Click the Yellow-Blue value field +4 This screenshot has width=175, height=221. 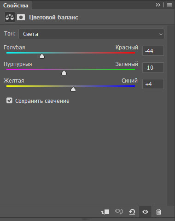coord(153,84)
